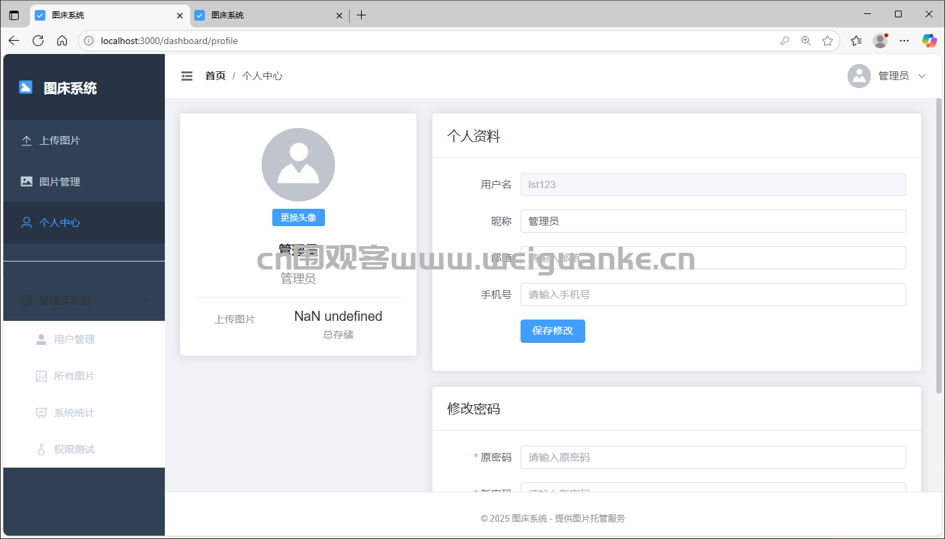Click the 更换头像 button
The height and width of the screenshot is (539, 945).
coord(298,217)
